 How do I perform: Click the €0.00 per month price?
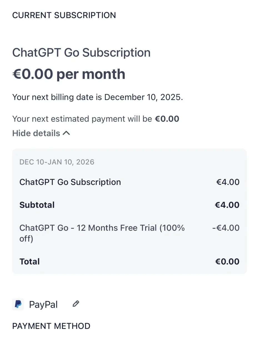69,74
